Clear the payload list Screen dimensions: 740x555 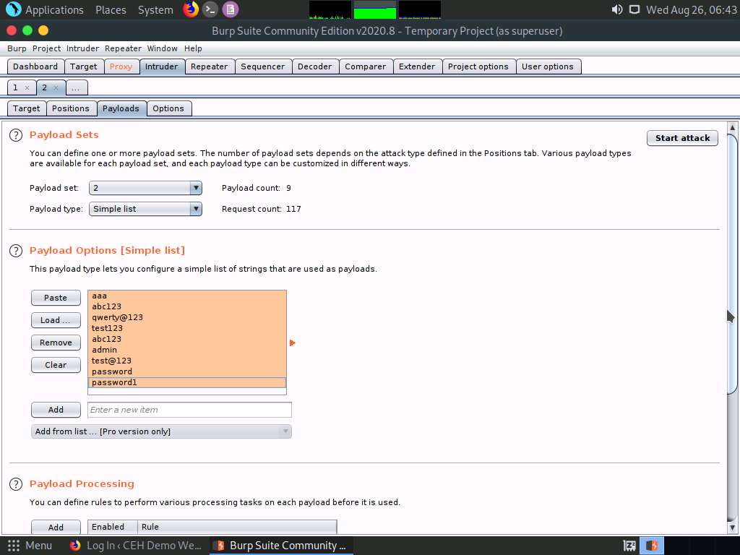click(x=56, y=364)
